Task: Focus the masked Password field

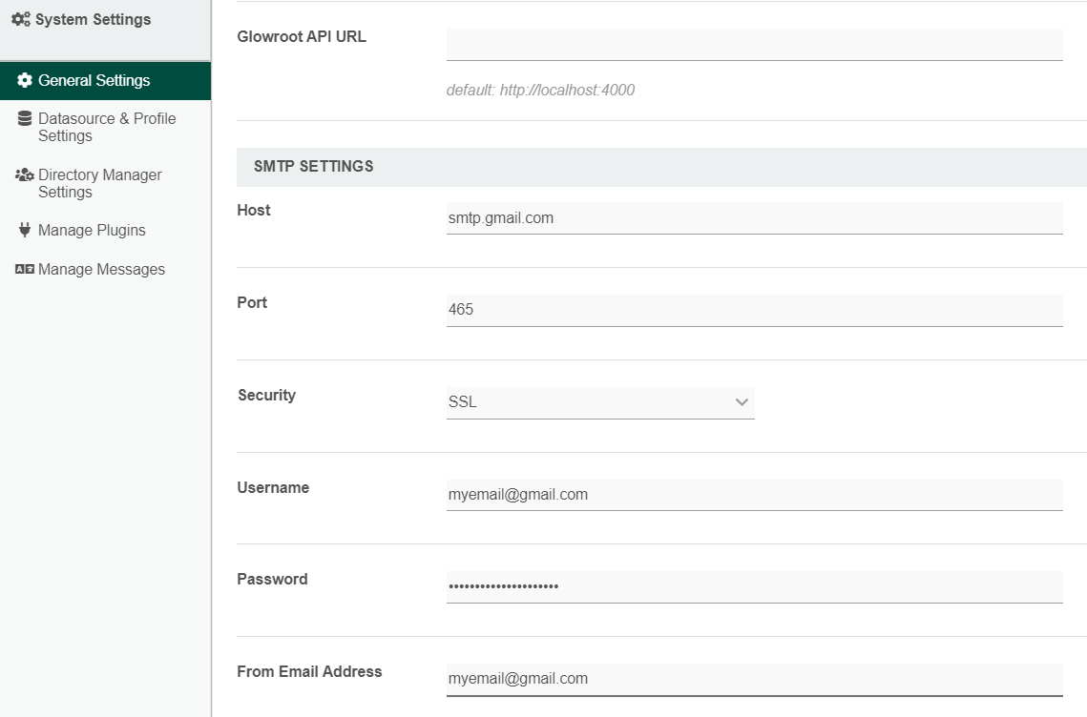Action: click(754, 586)
